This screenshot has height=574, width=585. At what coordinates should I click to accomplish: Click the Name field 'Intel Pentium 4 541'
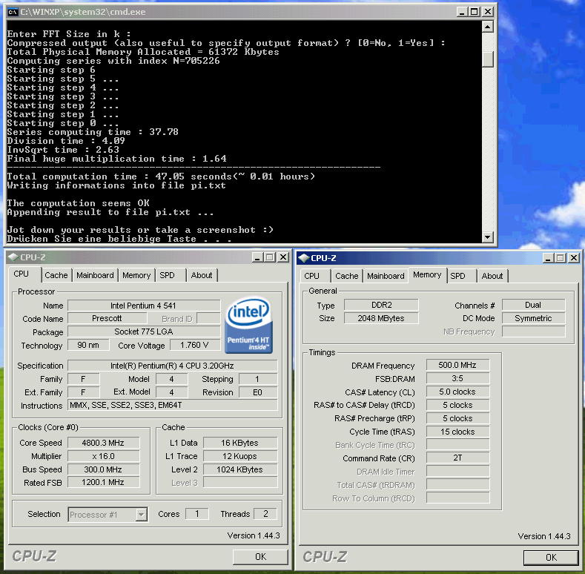[144, 306]
